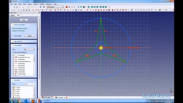Apply the point-on-object constraint

coord(88,10)
